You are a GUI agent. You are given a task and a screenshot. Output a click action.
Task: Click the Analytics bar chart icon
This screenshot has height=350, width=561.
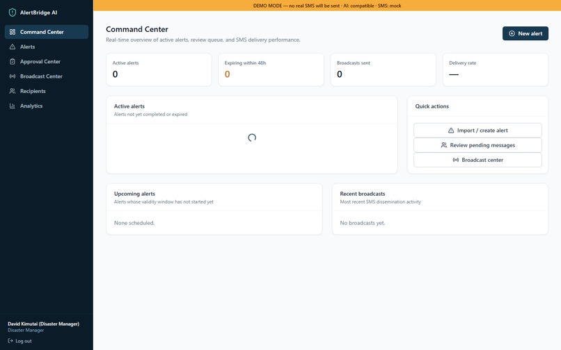(13, 106)
